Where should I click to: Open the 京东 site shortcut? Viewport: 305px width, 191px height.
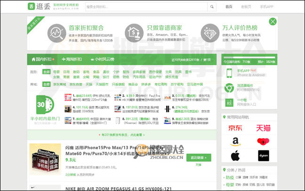(235, 128)
